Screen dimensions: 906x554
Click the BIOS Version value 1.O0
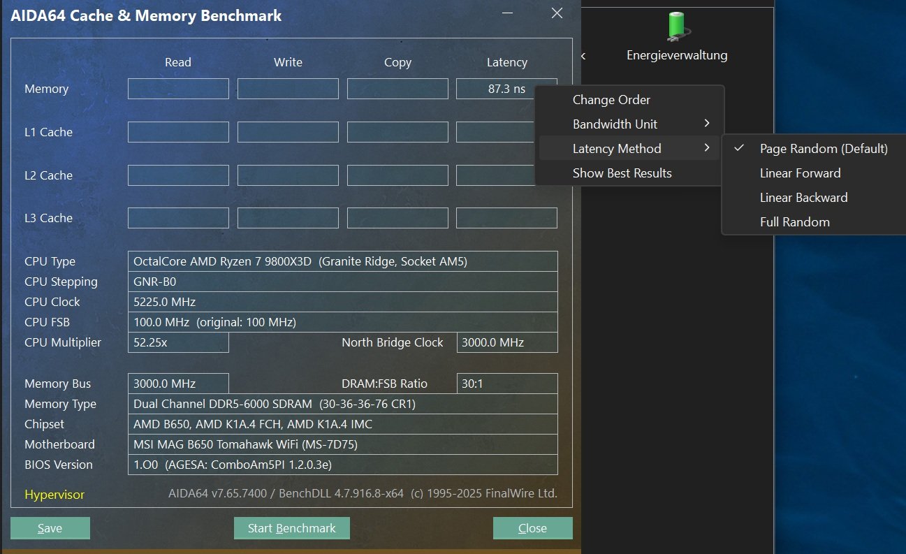[343, 465]
